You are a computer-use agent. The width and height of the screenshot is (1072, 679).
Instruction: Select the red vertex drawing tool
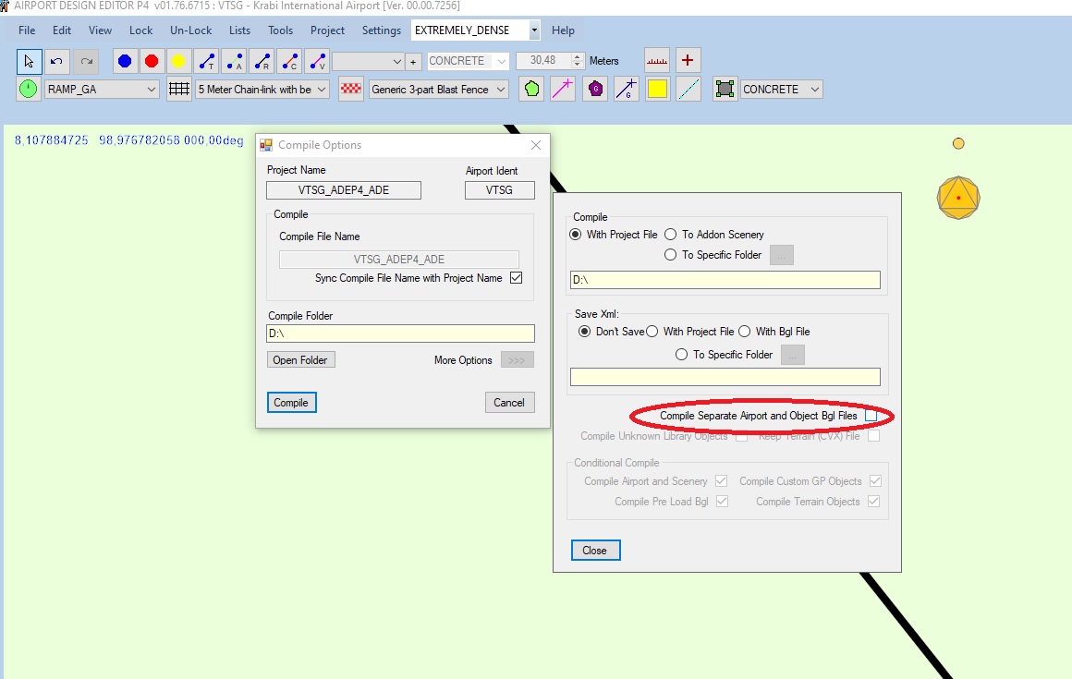[x=150, y=60]
